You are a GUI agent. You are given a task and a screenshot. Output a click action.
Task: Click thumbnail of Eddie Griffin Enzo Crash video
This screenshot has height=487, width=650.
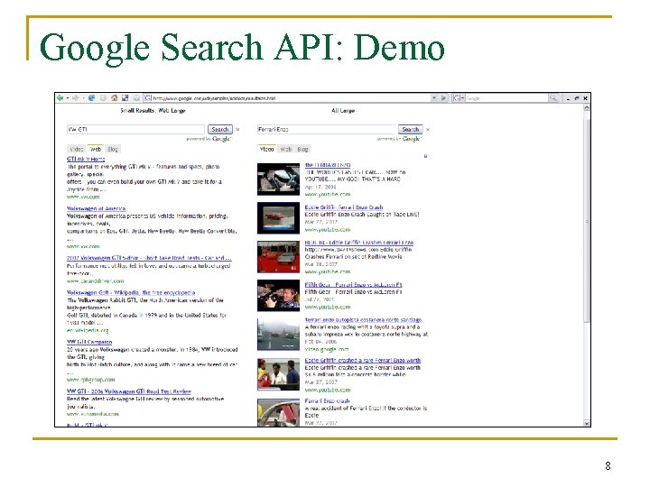(278, 218)
